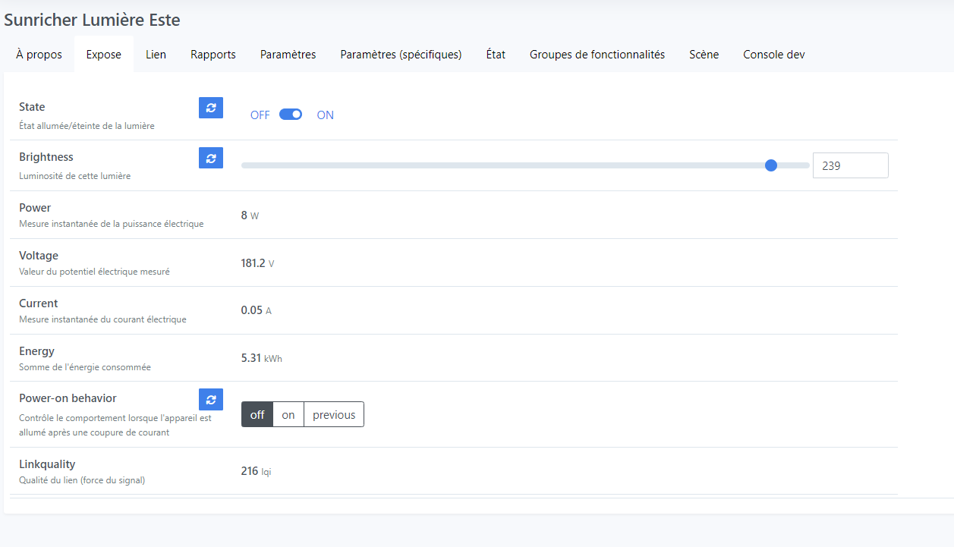Image resolution: width=954 pixels, height=547 pixels.
Task: Click the Brightness label
Action: click(46, 157)
